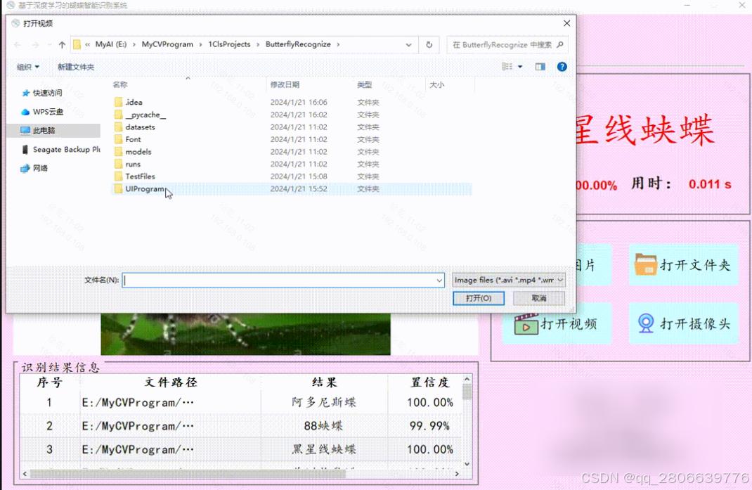Screen dimensions: 752x490
Task: Select the __pycache__ folder
Action: tap(145, 115)
